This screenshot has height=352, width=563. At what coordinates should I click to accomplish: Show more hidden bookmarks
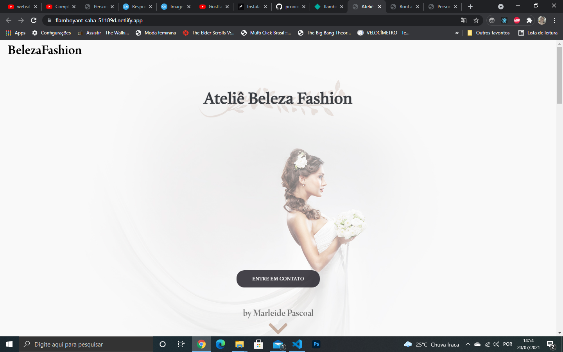pos(457,33)
